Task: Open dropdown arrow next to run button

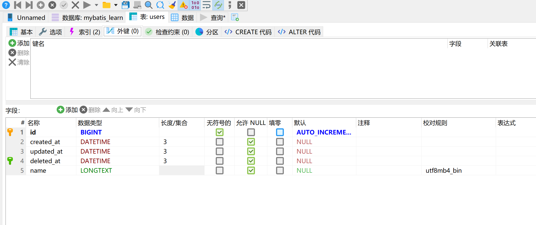Action: point(96,5)
